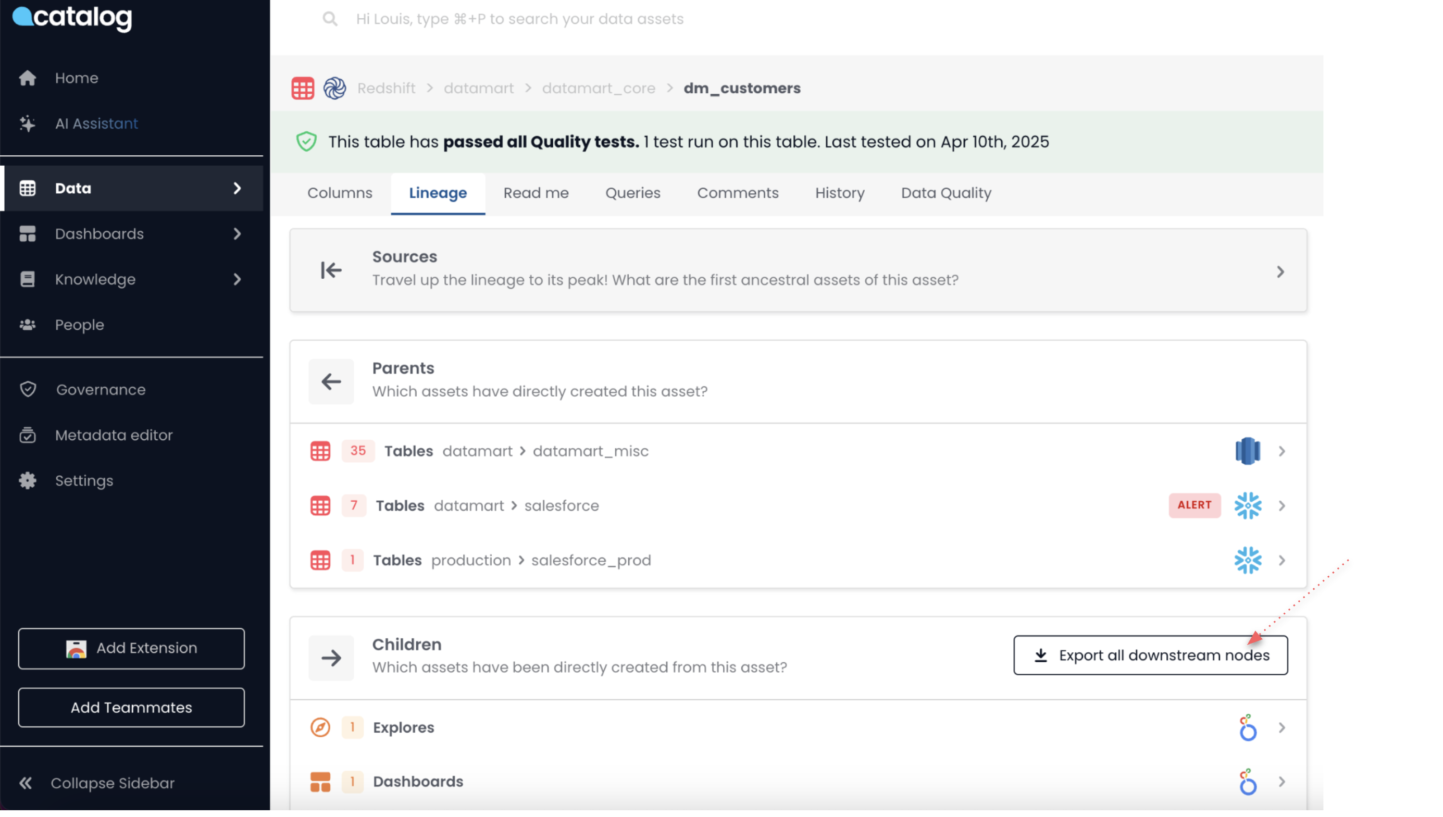Open Settings from the sidebar
The image size is (1443, 817).
pyautogui.click(x=83, y=480)
